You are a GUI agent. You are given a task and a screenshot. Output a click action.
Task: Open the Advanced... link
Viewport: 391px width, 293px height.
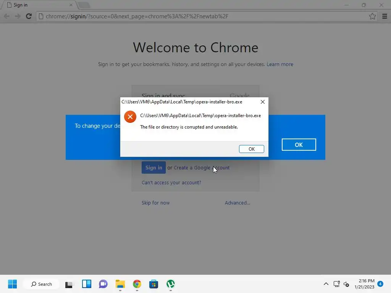point(238,203)
